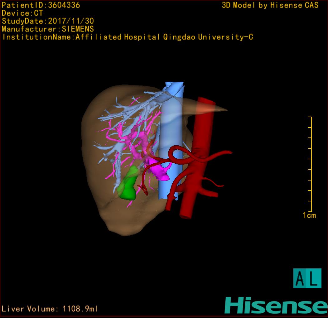328x318 pixels.
Task: Click the yellow scale bar ruler
Action: 311,164
